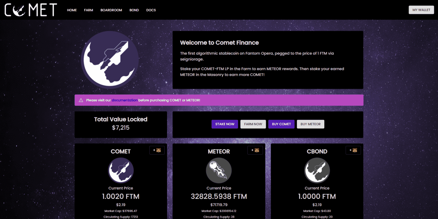Click the Welcome to Comet Finance heading
The height and width of the screenshot is (219, 438).
click(x=219, y=43)
